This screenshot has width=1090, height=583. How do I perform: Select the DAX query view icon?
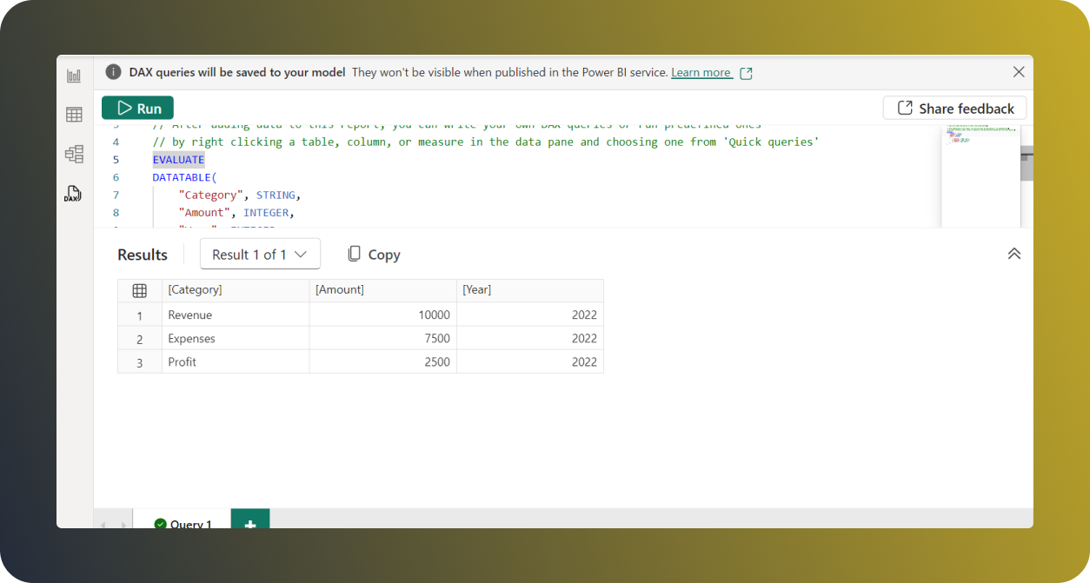click(74, 193)
